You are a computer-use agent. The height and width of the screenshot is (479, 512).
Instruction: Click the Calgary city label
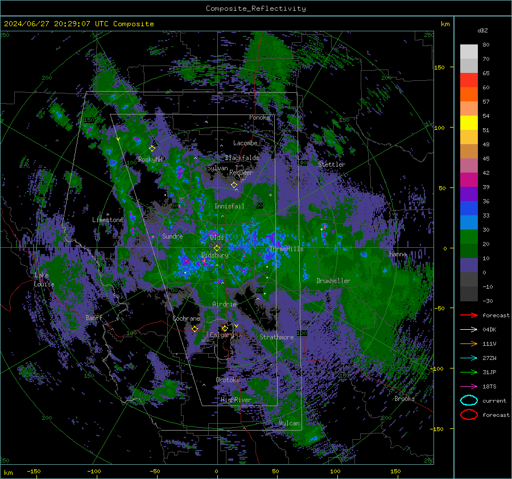pyautogui.click(x=222, y=335)
